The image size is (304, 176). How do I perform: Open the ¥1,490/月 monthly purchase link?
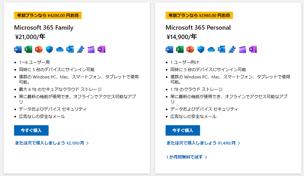coord(203,143)
